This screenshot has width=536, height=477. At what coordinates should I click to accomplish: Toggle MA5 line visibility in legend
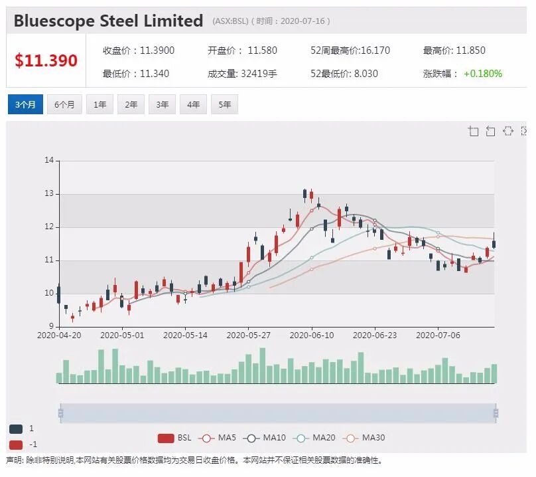pos(217,438)
